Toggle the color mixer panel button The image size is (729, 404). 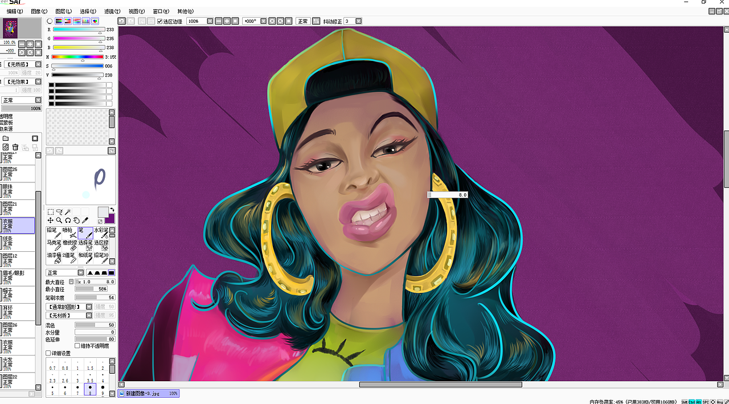77,21
